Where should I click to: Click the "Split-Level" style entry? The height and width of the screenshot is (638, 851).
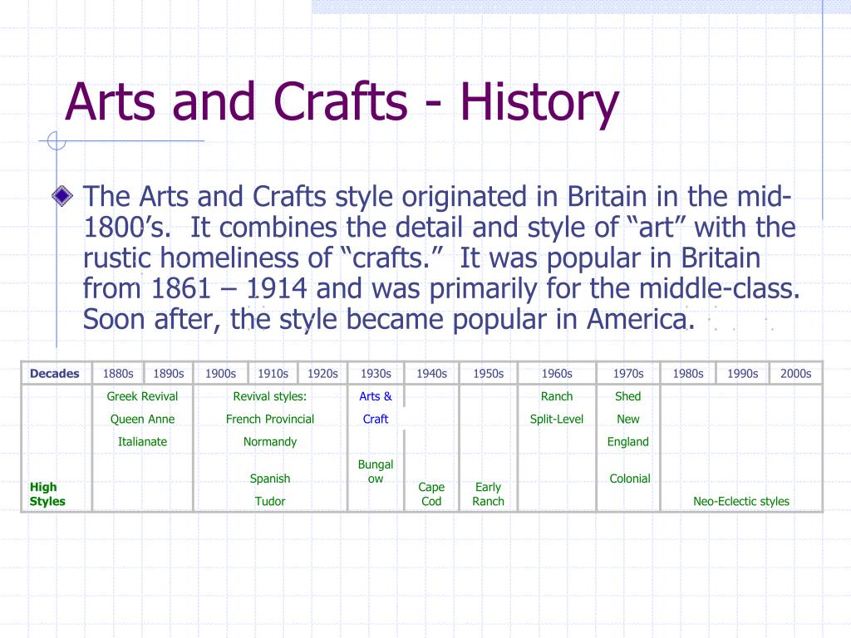tap(556, 420)
